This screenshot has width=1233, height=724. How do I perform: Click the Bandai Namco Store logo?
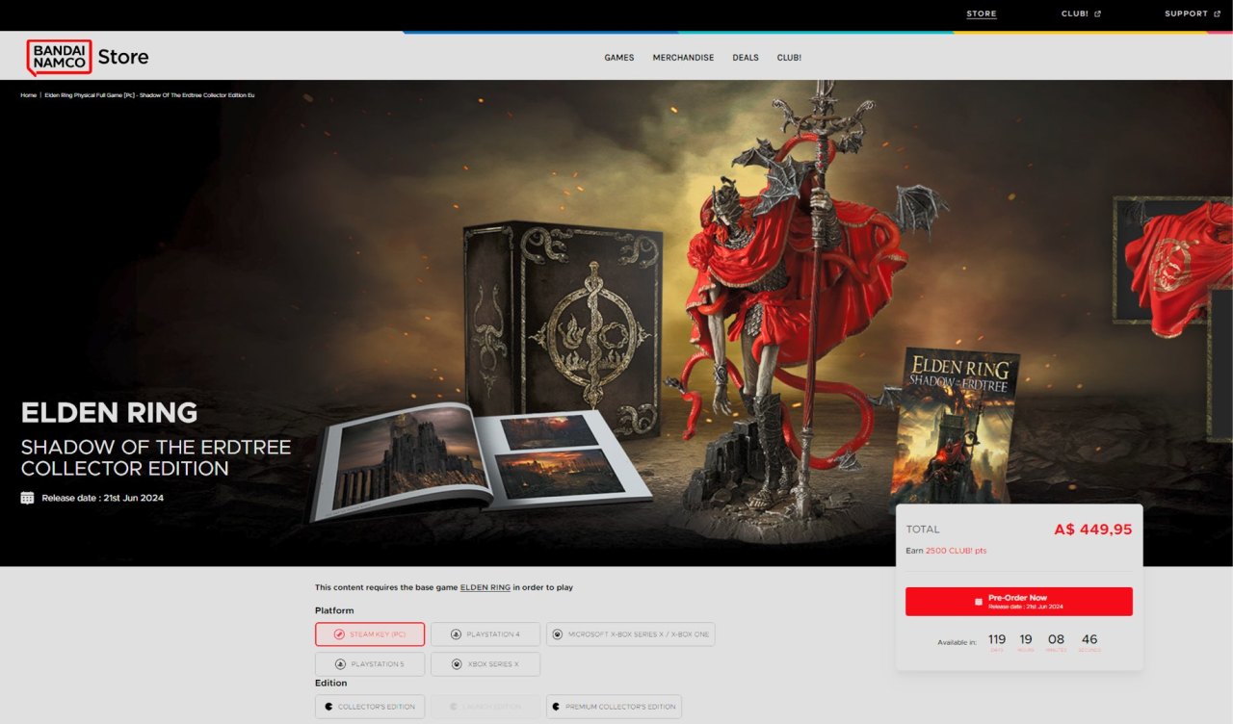tap(88, 57)
